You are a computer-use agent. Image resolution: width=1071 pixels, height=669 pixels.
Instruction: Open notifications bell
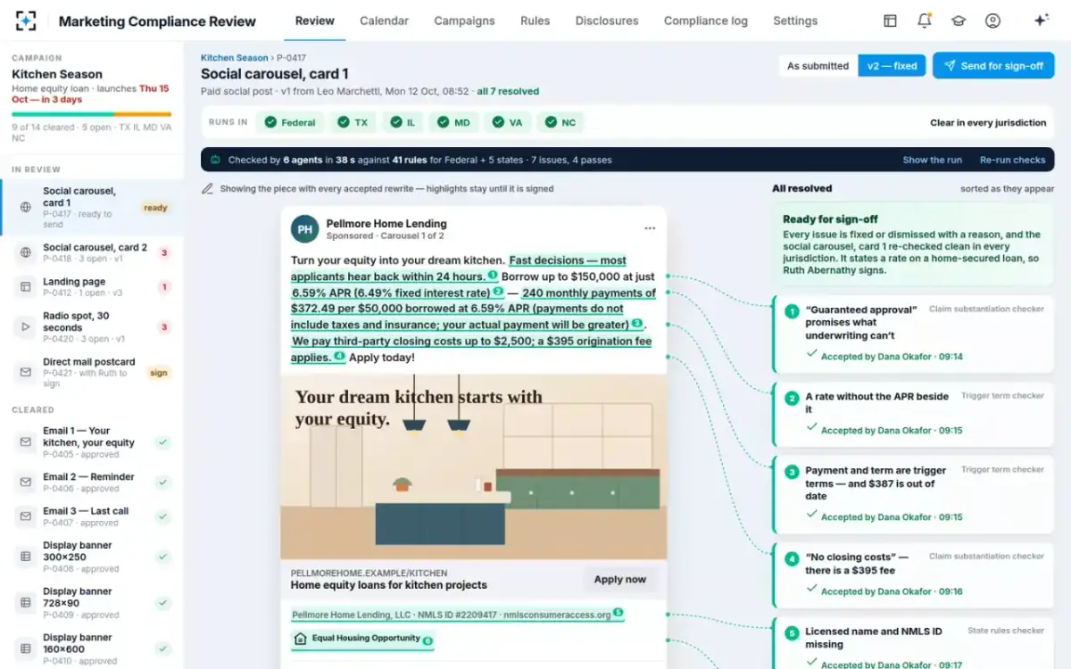coord(925,21)
